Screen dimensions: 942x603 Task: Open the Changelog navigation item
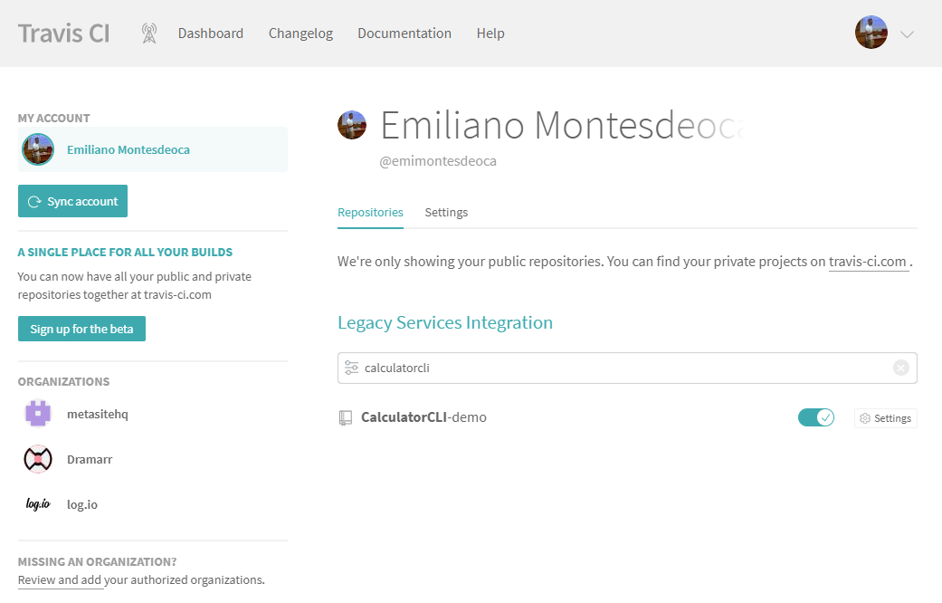[300, 33]
